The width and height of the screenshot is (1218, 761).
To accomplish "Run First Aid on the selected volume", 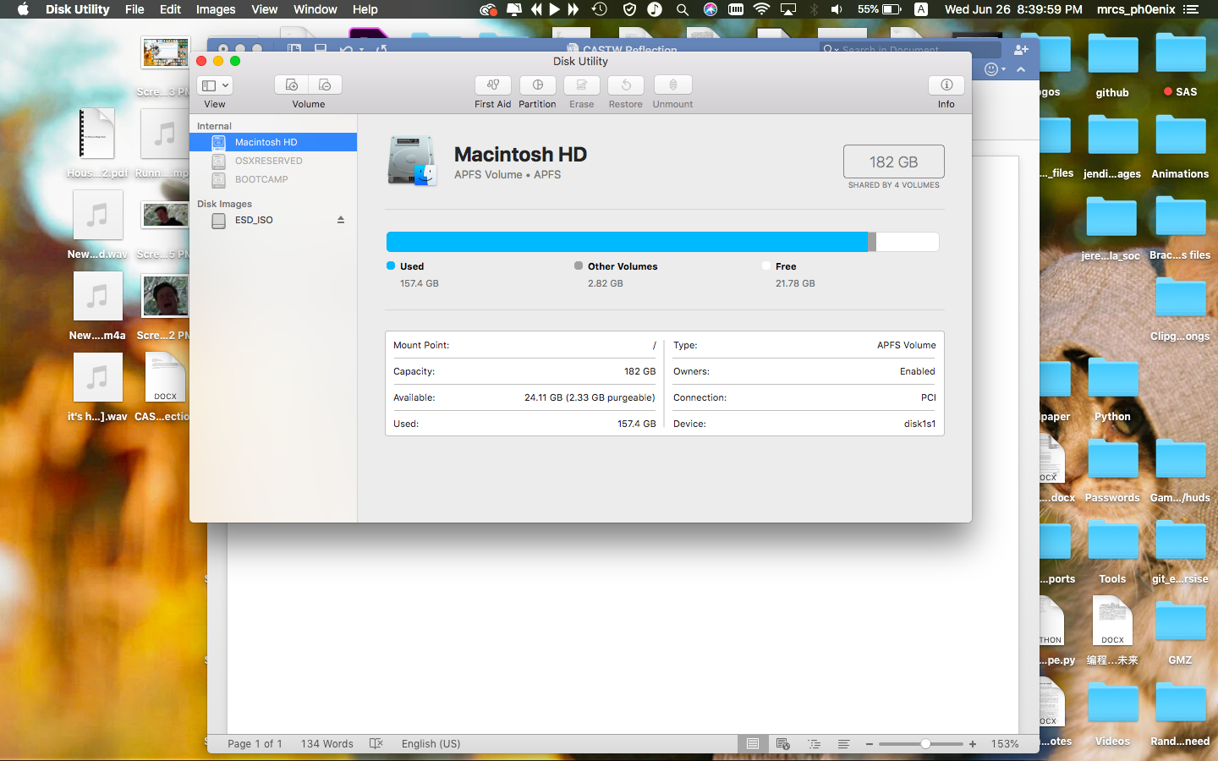I will (493, 85).
